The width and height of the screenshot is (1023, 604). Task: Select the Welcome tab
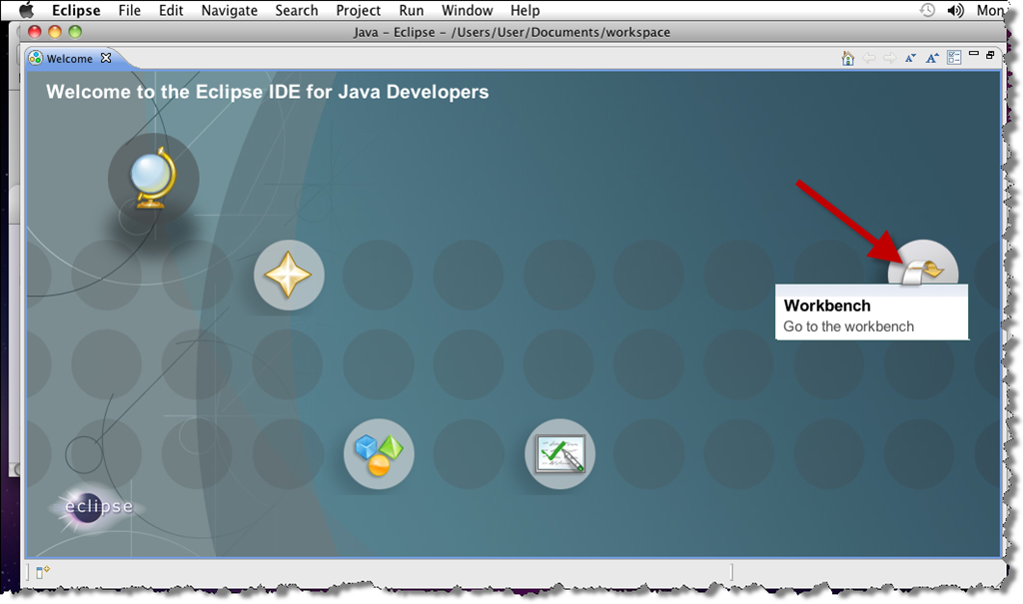click(x=69, y=59)
